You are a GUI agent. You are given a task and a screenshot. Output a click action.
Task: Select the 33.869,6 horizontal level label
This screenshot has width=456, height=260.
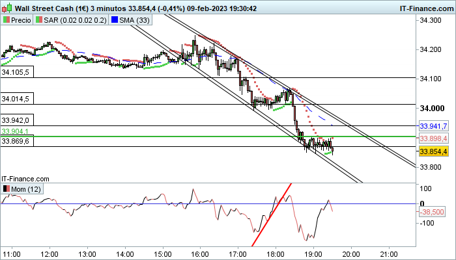(x=17, y=141)
